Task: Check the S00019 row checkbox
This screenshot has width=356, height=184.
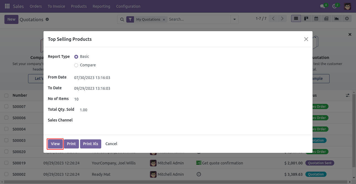Action: click(6, 163)
